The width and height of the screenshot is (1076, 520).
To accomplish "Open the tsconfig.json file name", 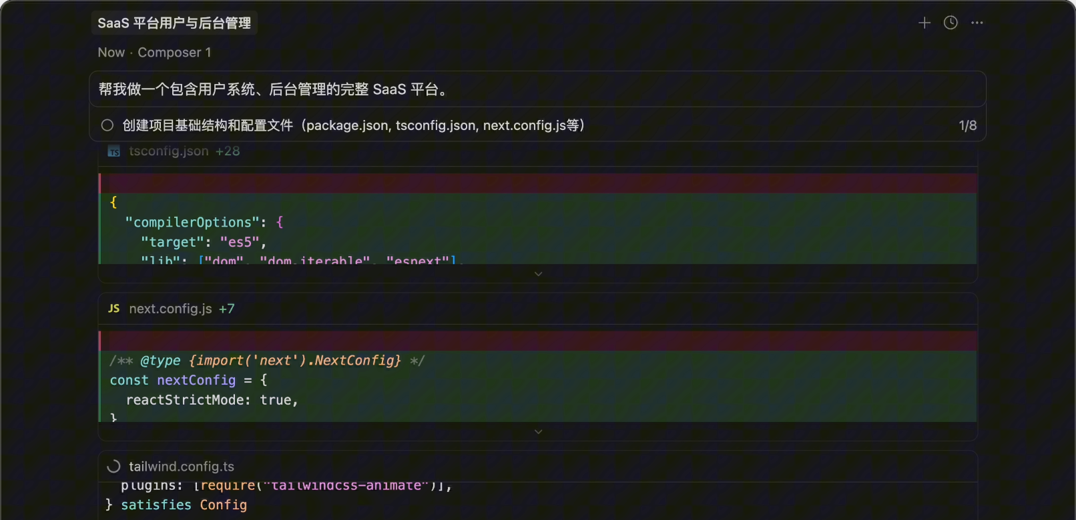I will click(x=169, y=151).
